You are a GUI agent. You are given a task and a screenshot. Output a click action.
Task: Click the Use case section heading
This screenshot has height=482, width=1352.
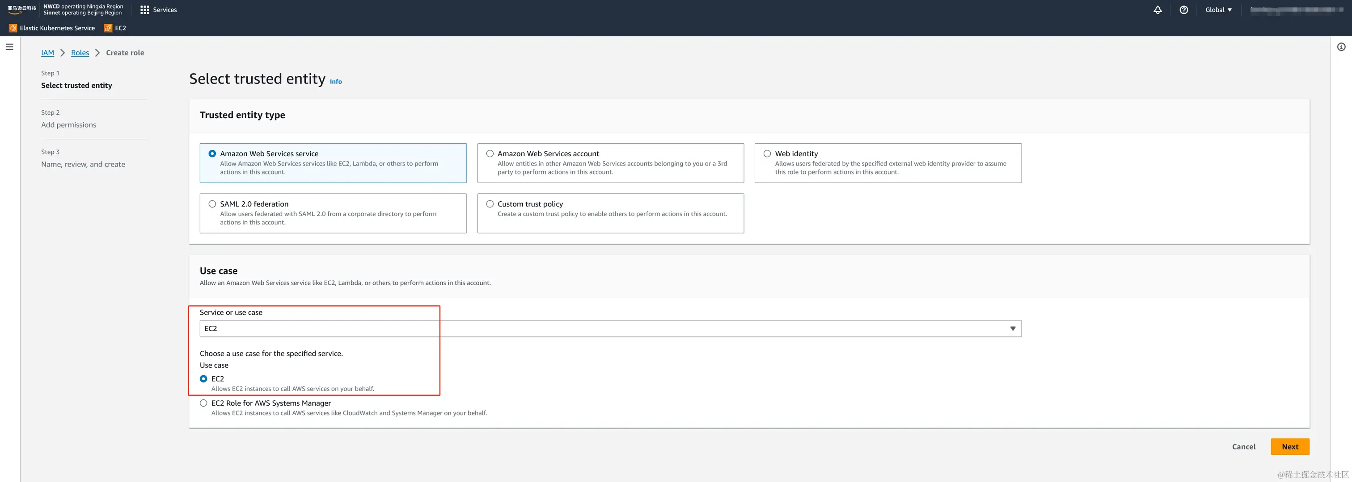point(218,271)
